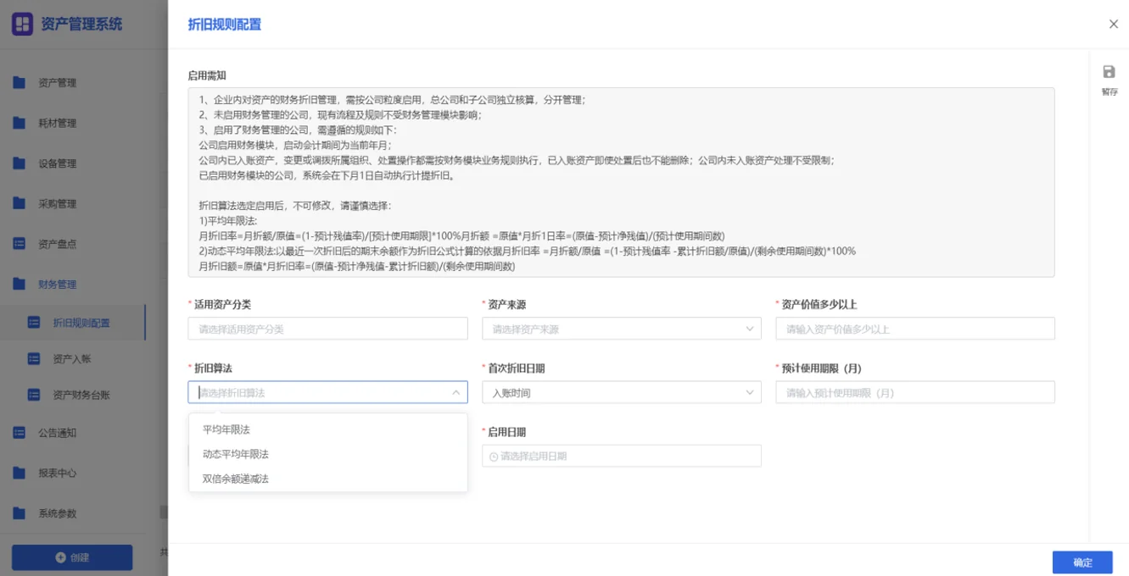Choose 平均年限法 option

[x=327, y=429]
